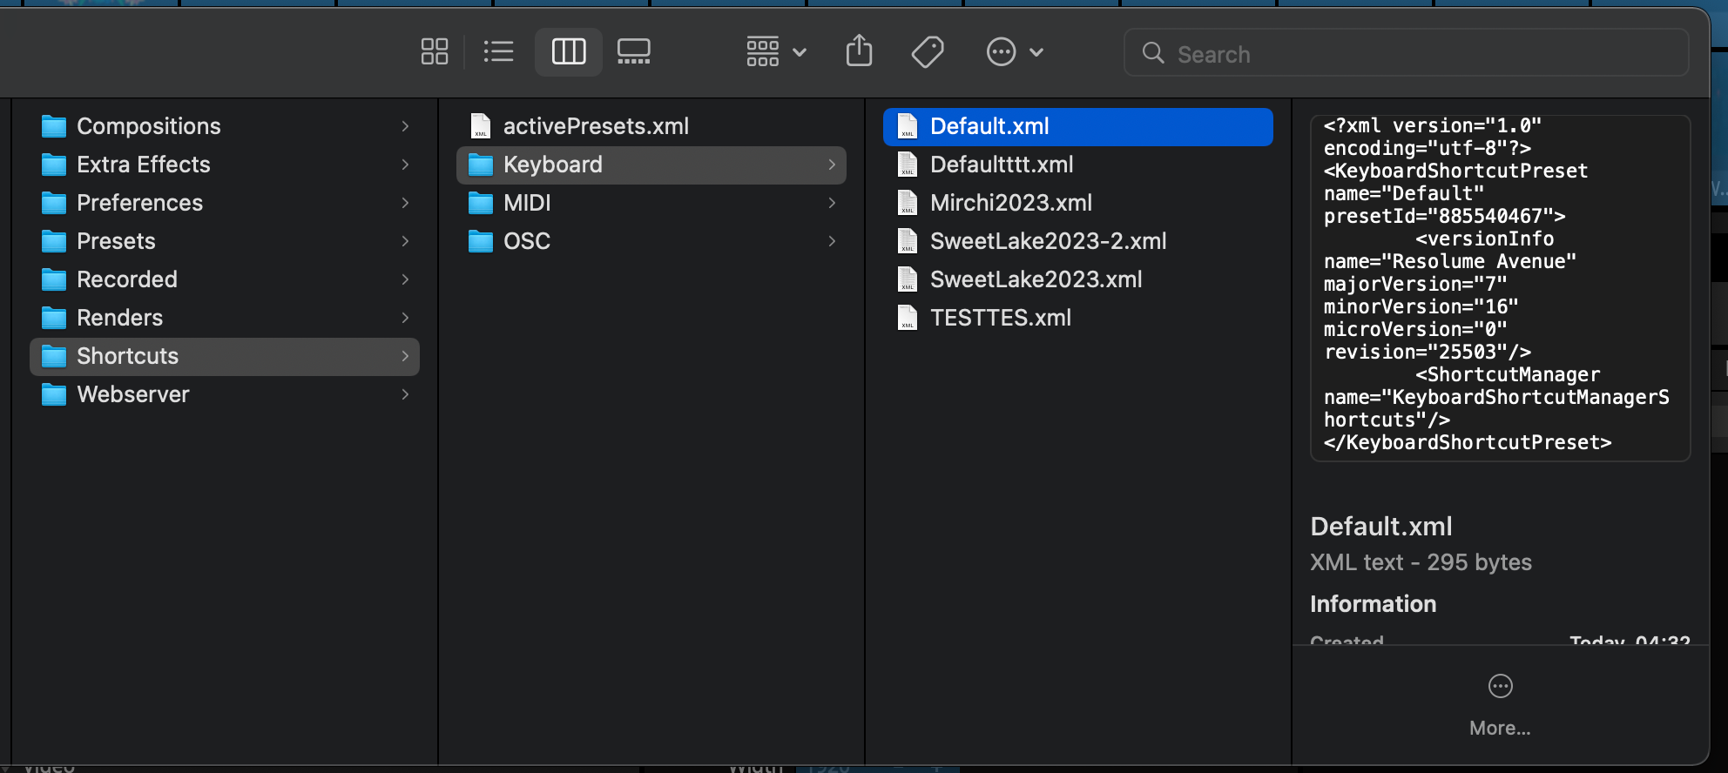The height and width of the screenshot is (773, 1728).
Task: Select the SweetLake2023-2.xml file
Action: (x=1048, y=241)
